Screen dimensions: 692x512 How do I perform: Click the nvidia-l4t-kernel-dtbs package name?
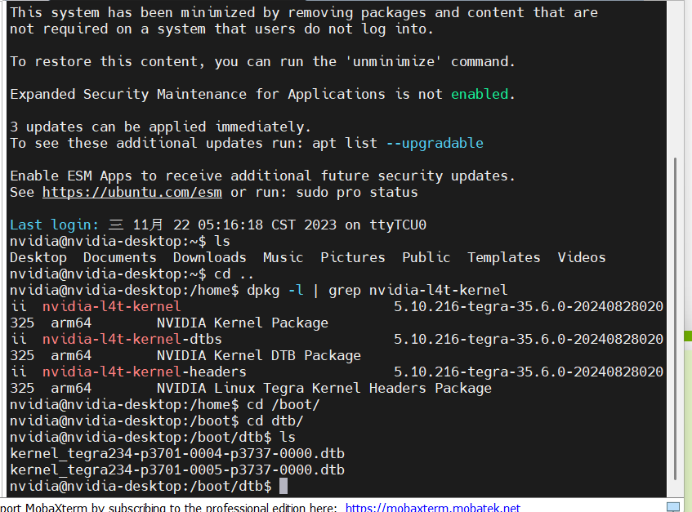tap(132, 340)
